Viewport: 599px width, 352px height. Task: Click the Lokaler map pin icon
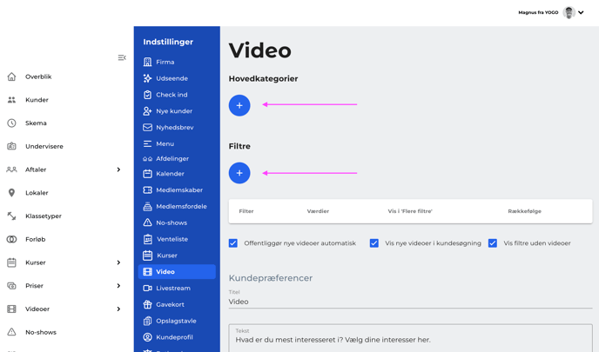point(12,193)
